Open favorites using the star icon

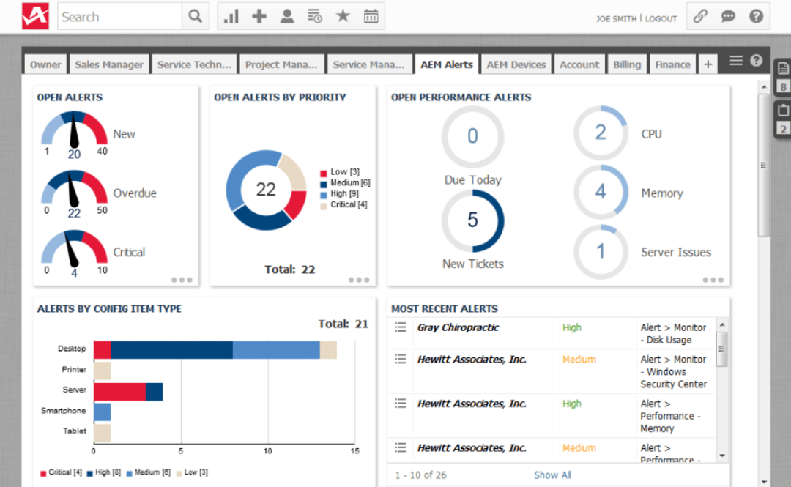pos(343,15)
